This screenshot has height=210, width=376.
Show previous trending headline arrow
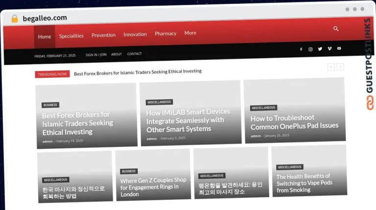pos(331,67)
